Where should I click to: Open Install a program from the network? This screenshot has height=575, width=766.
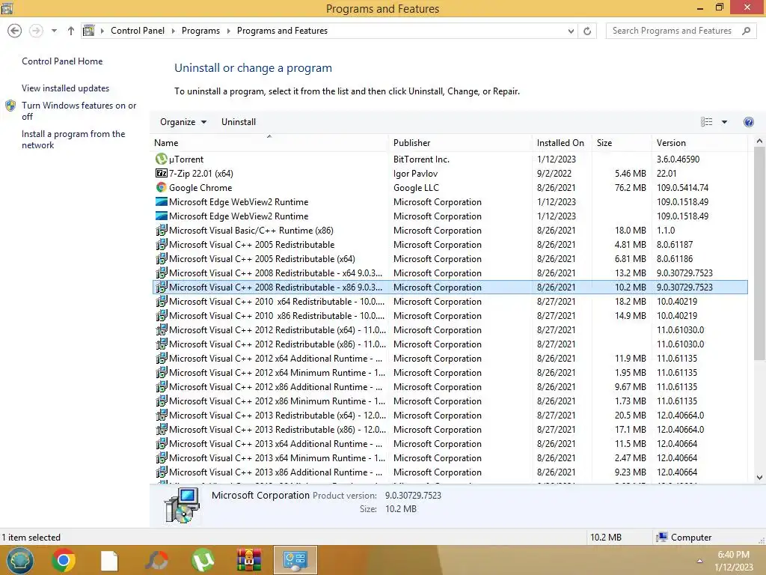click(73, 139)
